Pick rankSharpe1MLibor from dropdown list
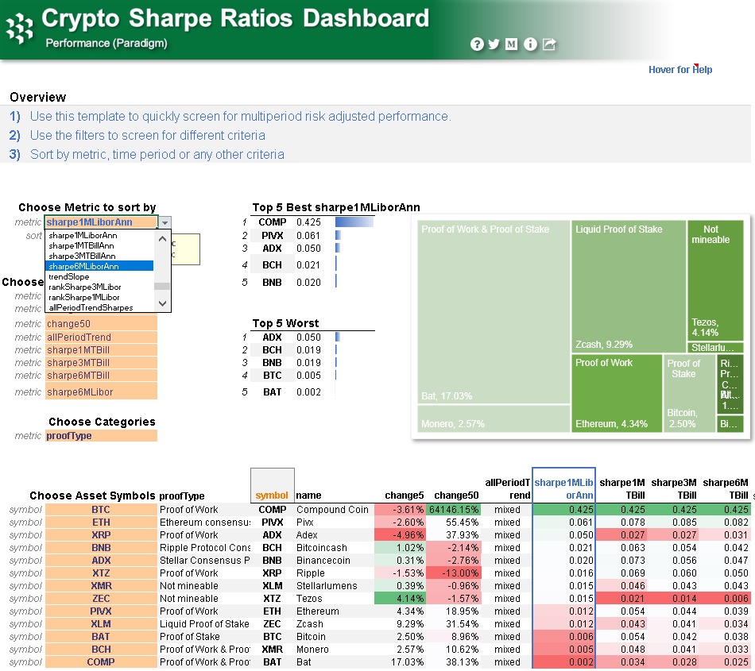This screenshot has height=671, width=755. [84, 297]
